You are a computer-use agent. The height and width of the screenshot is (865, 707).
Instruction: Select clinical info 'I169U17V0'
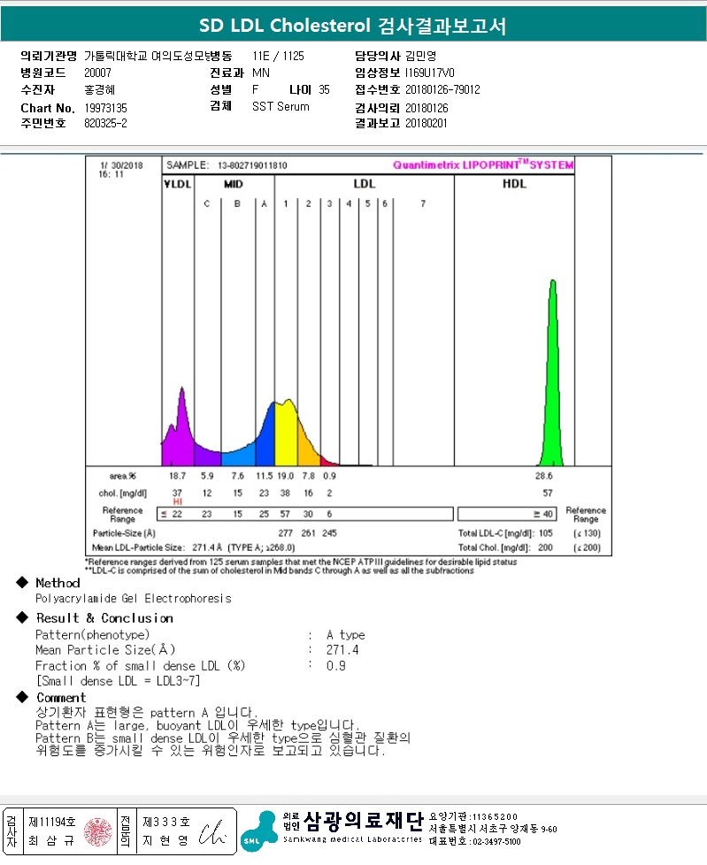tap(430, 73)
